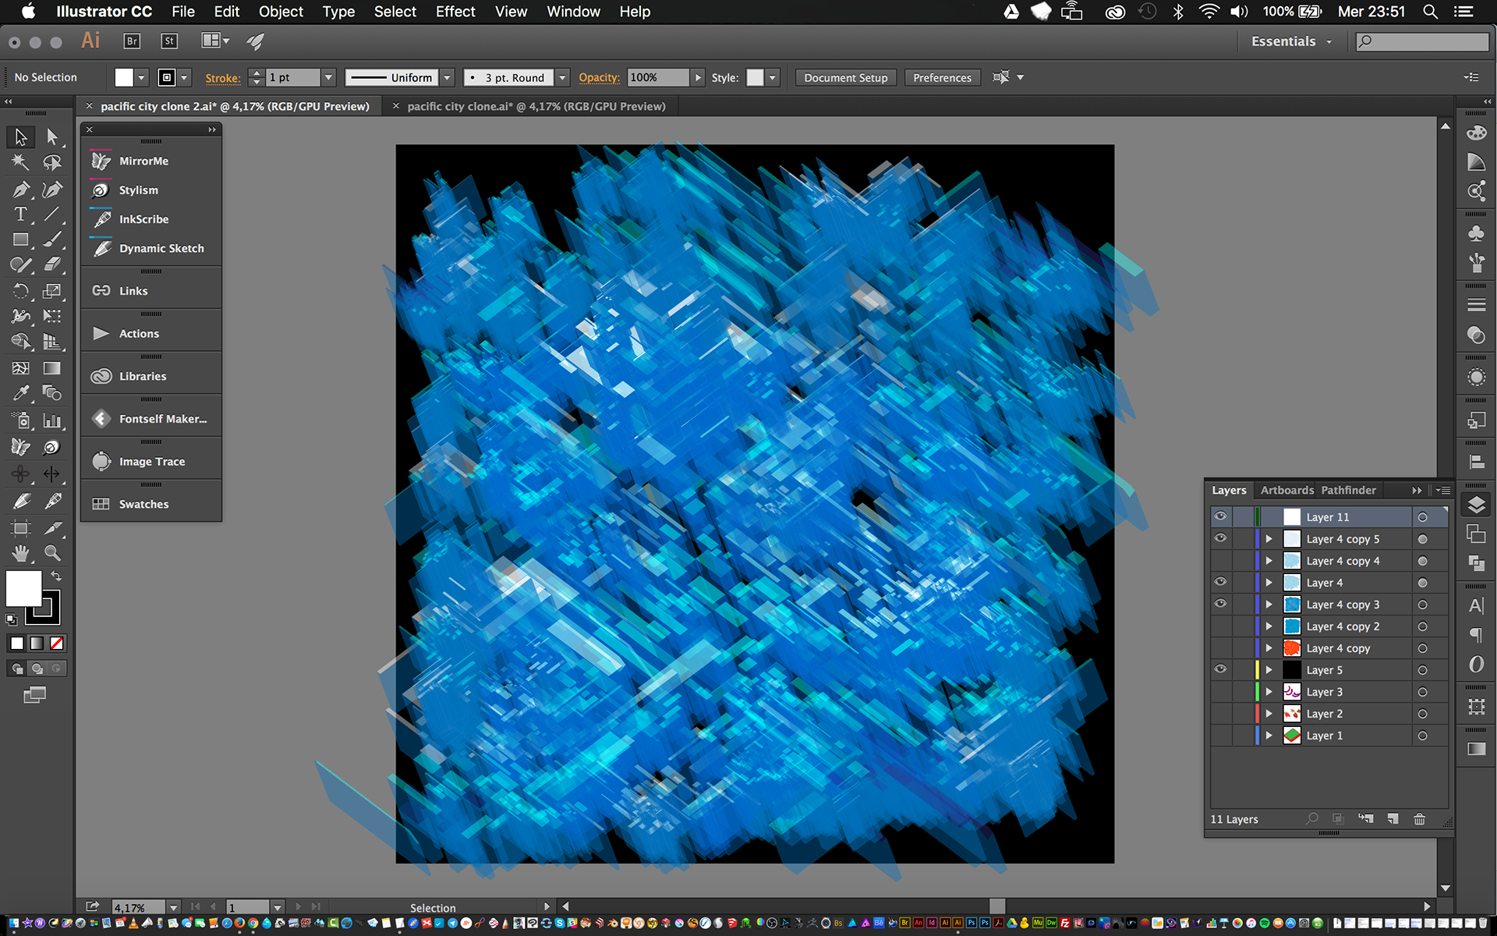Hide Layer 5 visibility eye
The height and width of the screenshot is (936, 1497).
pyautogui.click(x=1220, y=669)
